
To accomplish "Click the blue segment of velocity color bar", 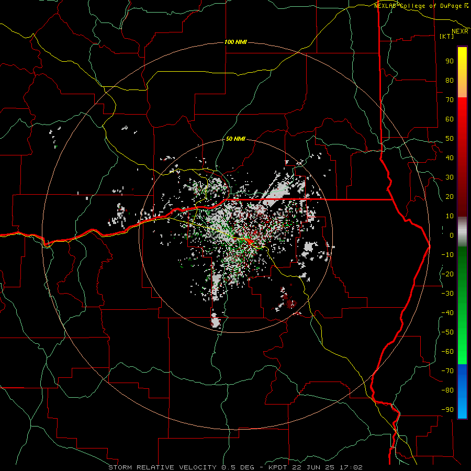I will coord(462,391).
